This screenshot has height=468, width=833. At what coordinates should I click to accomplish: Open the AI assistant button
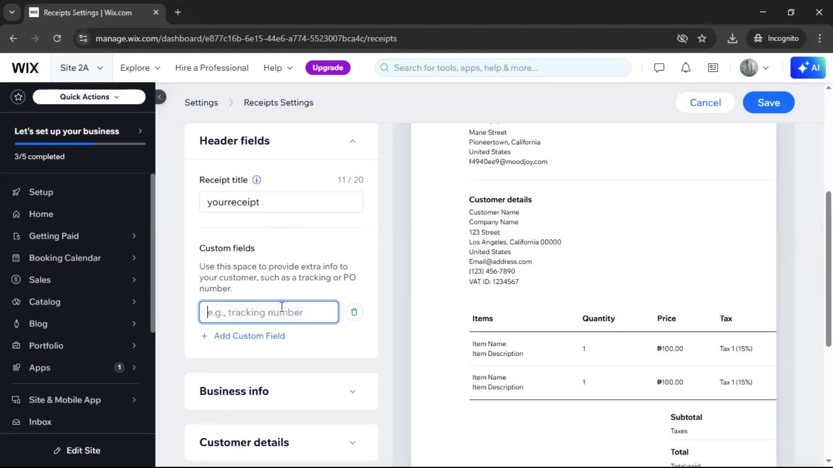808,68
